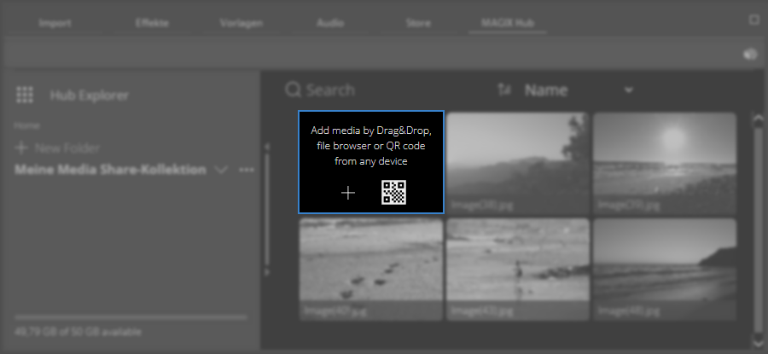Click the Hub Explorer grid icon
This screenshot has width=768, height=354.
point(25,96)
